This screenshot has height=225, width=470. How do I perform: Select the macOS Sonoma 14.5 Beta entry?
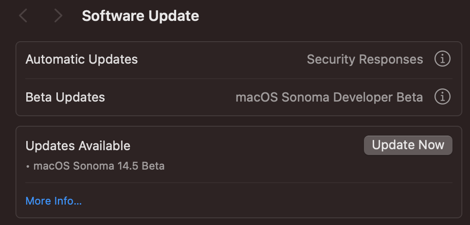coord(99,166)
